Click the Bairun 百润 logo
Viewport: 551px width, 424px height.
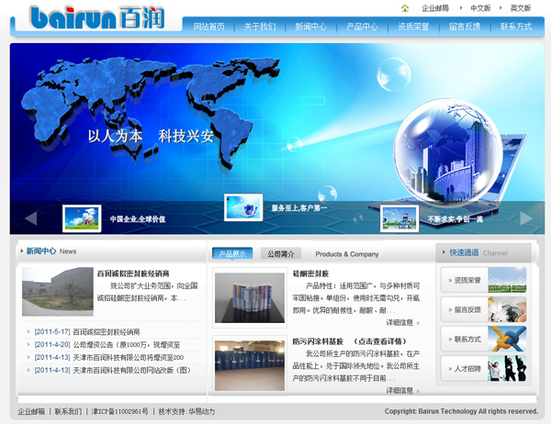coord(87,17)
